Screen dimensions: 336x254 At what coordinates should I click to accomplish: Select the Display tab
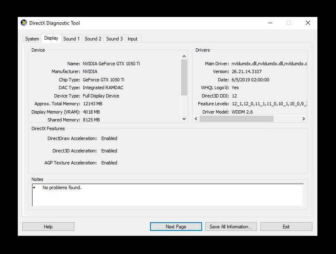pyautogui.click(x=51, y=38)
